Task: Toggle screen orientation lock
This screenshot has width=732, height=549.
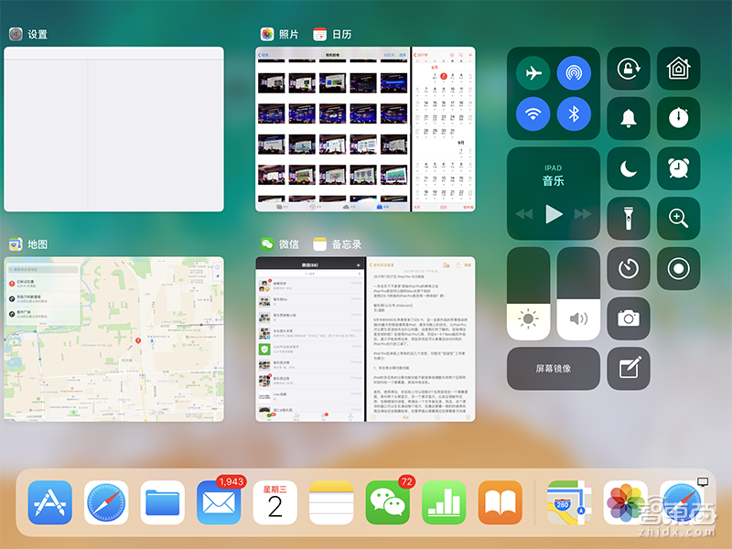Action: tap(629, 69)
